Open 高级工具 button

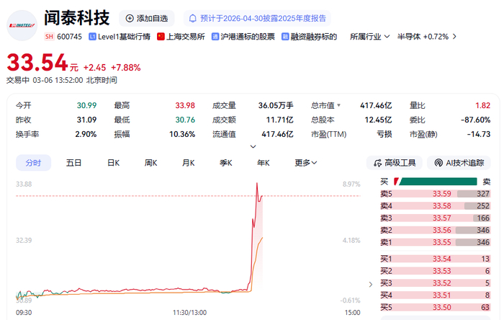point(395,163)
